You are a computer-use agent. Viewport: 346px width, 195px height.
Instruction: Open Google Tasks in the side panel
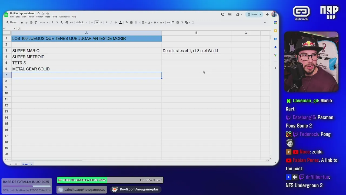(x=275, y=39)
